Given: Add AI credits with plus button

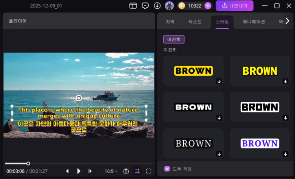Looking at the screenshot, I should (208, 6).
